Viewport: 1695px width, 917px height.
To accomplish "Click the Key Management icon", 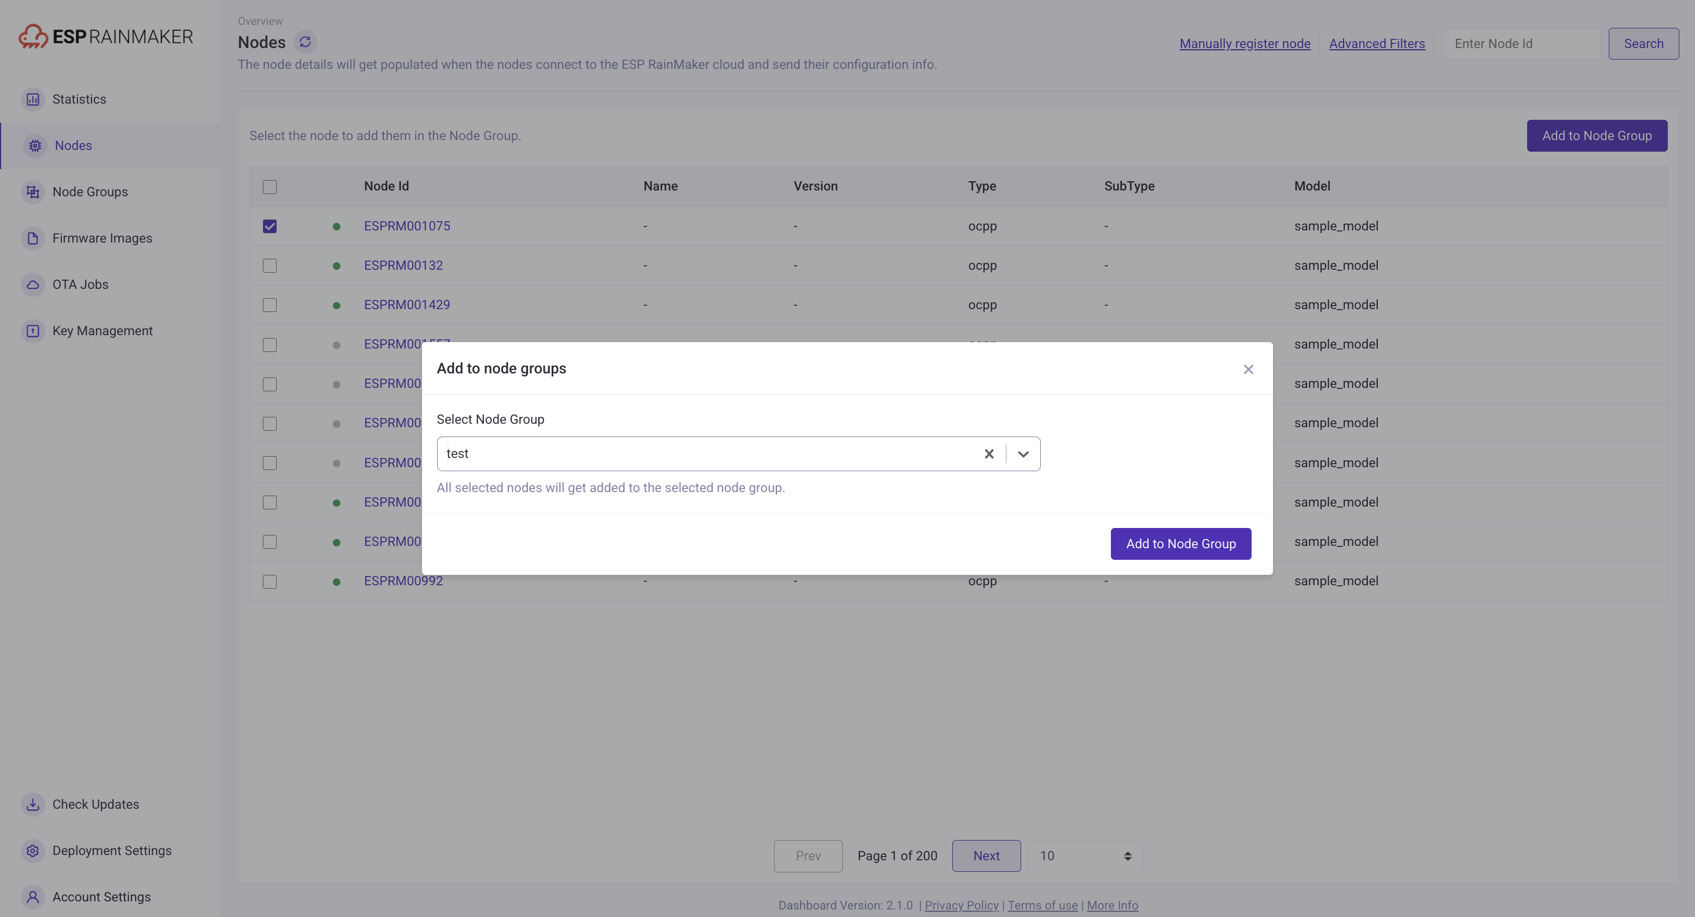I will 33,331.
